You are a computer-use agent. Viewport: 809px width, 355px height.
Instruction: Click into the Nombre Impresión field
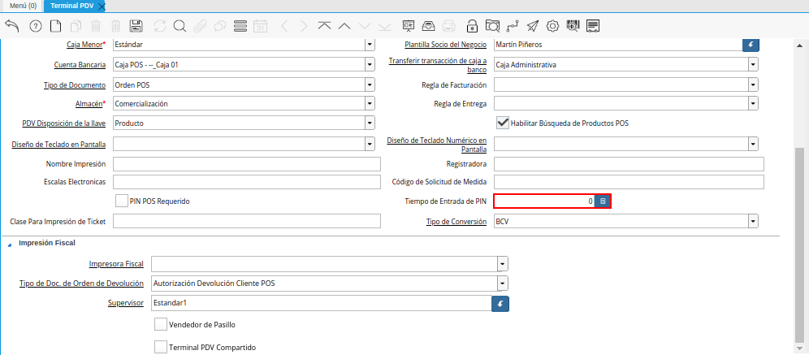click(x=247, y=164)
